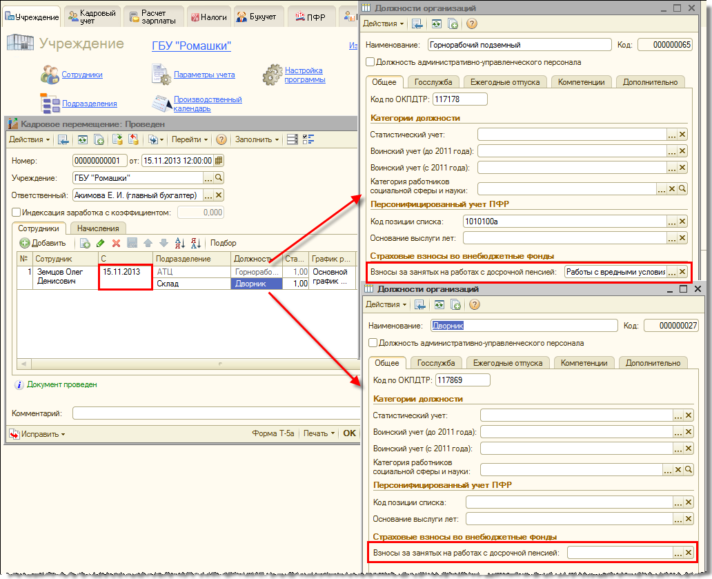Click magnifier open icon in Учреждение field
The height and width of the screenshot is (579, 712).
(219, 178)
